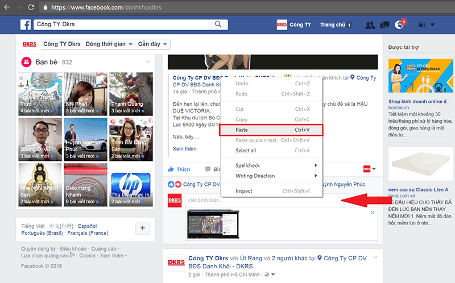Collapse the Bạn bè section chevron

[x=148, y=62]
